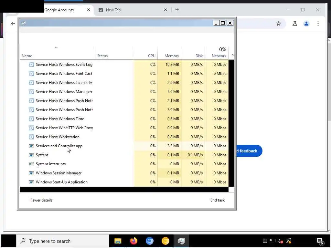Click the Task Manager title bar icon
The height and width of the screenshot is (248, 331).
click(23, 23)
